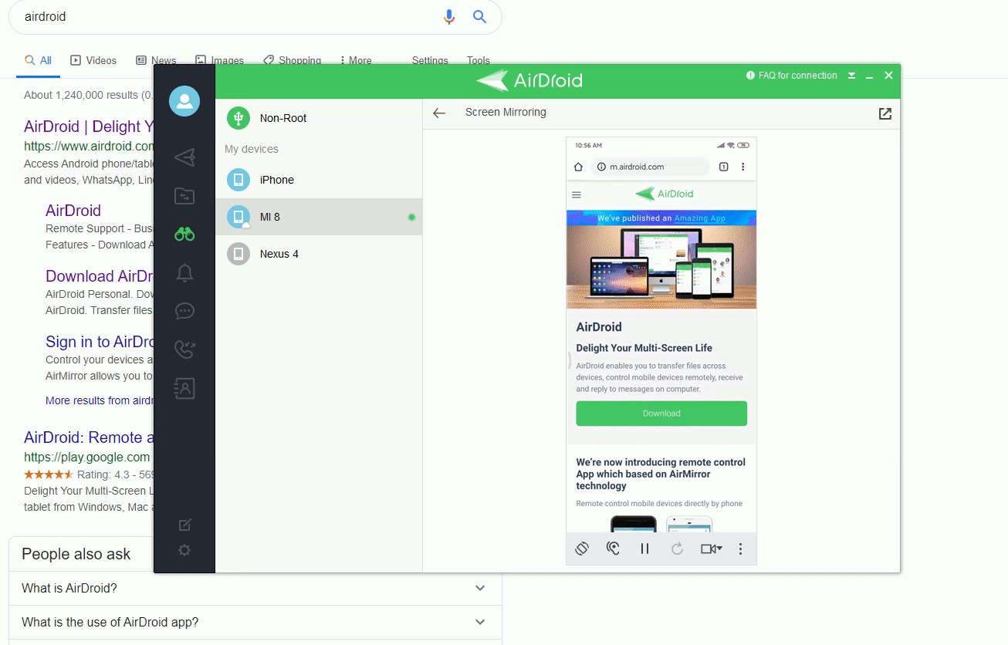
Task: Open the Notifications bell in the sidebar
Action: [x=184, y=273]
